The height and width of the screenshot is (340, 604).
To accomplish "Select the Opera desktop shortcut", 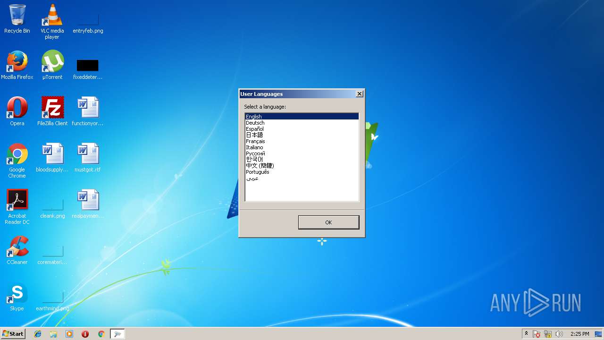I will 17,111.
